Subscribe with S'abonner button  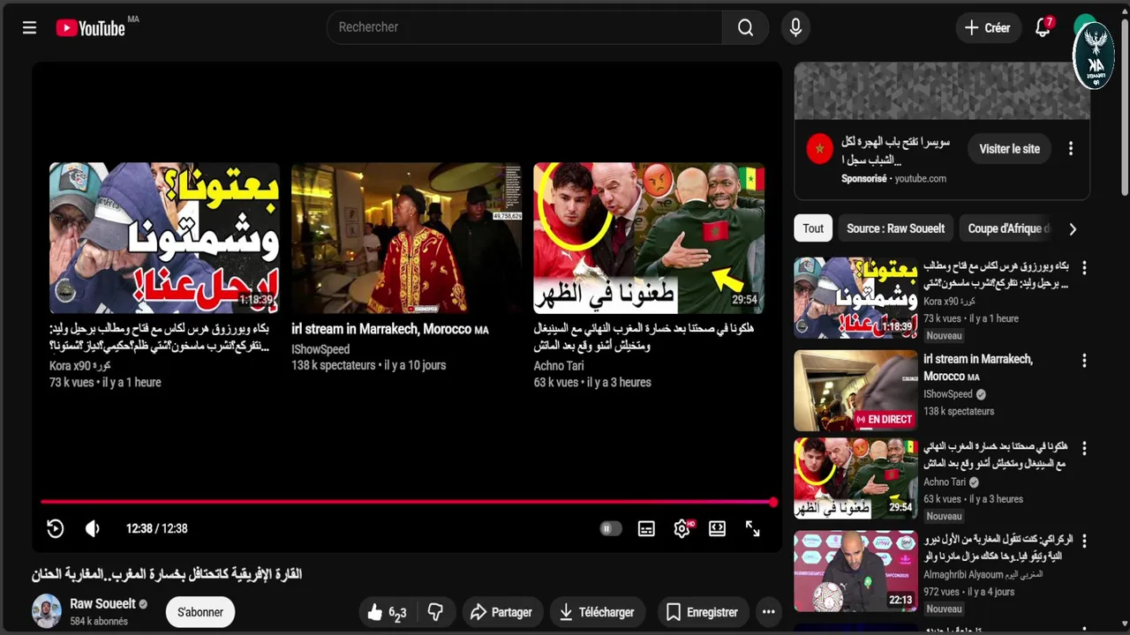pyautogui.click(x=200, y=612)
